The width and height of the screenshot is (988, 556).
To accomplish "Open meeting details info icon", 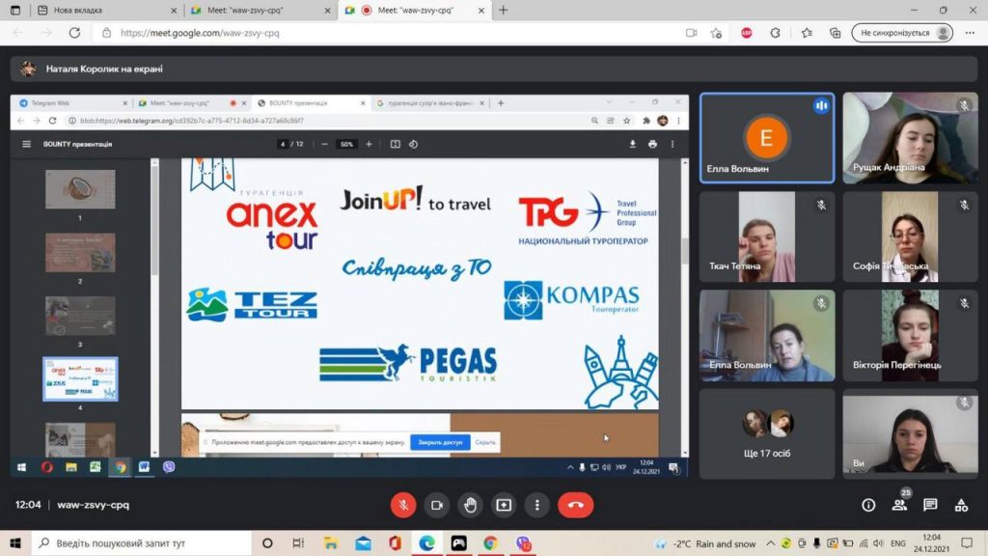I will coord(868,505).
